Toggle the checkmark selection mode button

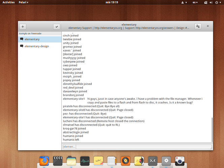point(57,27)
